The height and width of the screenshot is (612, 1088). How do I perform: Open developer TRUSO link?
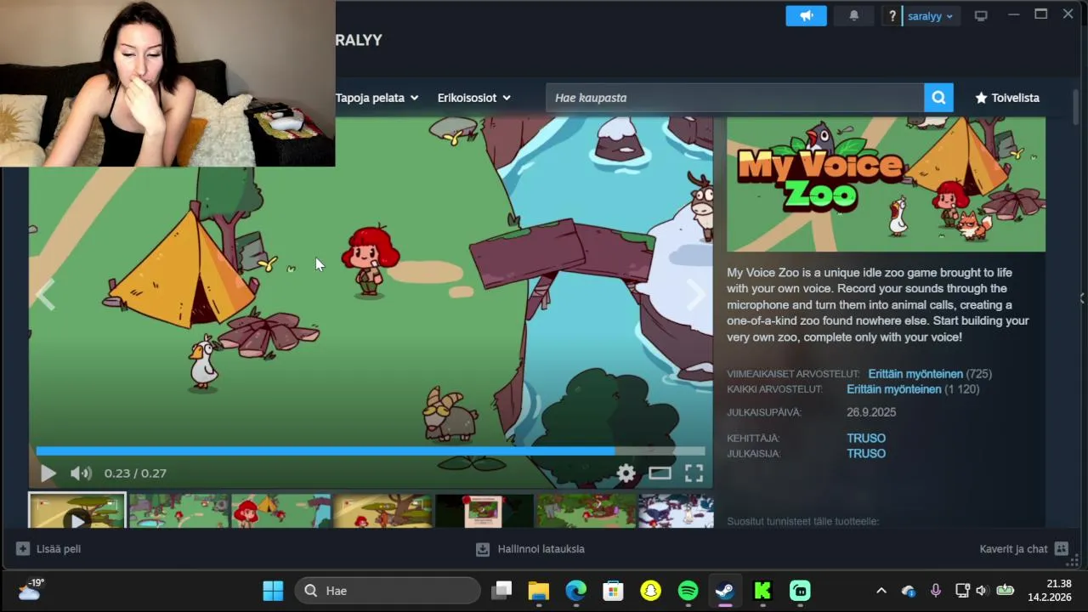click(866, 439)
